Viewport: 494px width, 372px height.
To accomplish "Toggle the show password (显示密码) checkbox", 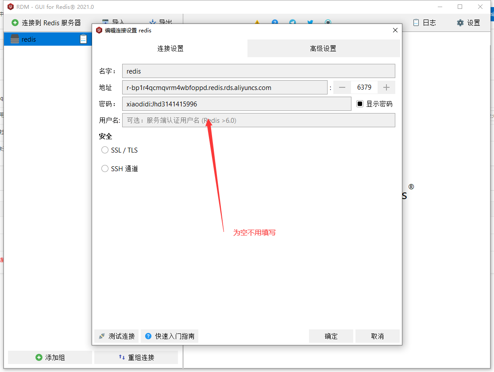I will click(360, 104).
